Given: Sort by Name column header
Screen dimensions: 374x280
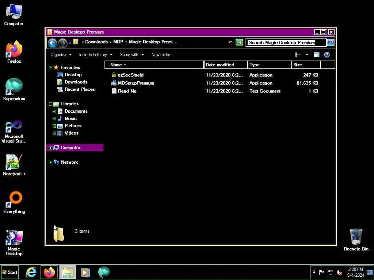Looking at the screenshot, I should click(x=154, y=65).
